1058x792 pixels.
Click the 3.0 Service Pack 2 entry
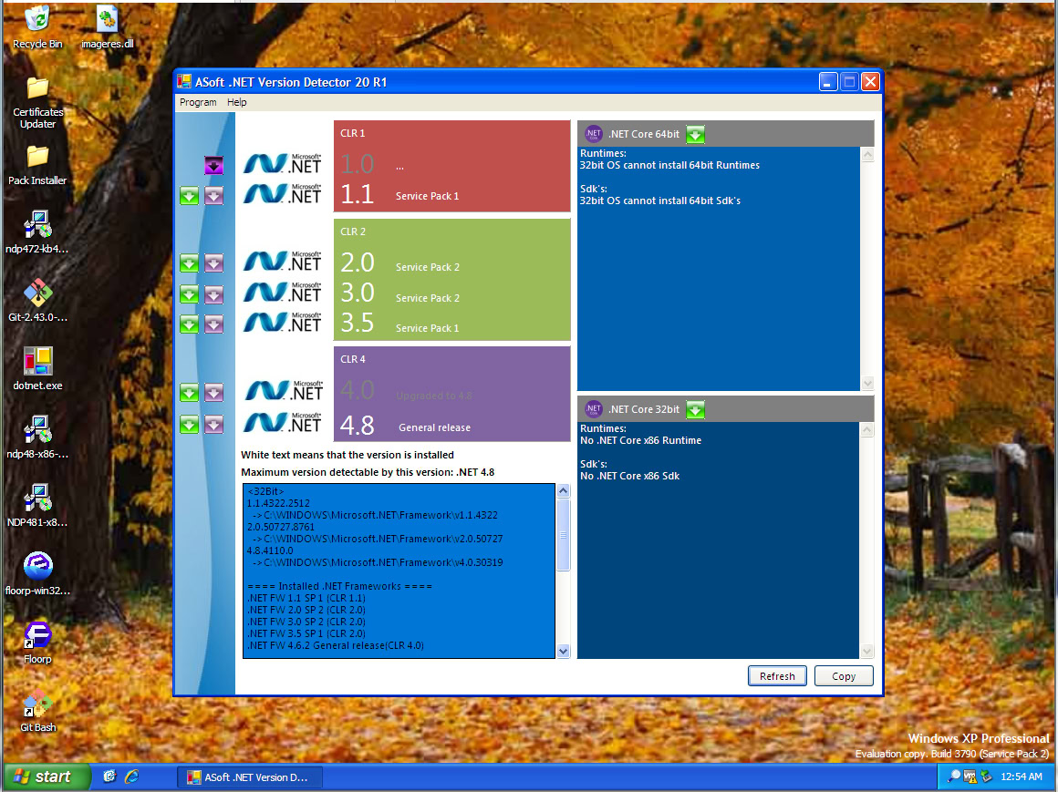tap(399, 293)
